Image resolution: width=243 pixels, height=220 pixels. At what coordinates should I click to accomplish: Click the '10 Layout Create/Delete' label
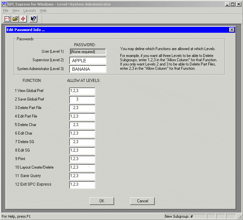point(34,167)
